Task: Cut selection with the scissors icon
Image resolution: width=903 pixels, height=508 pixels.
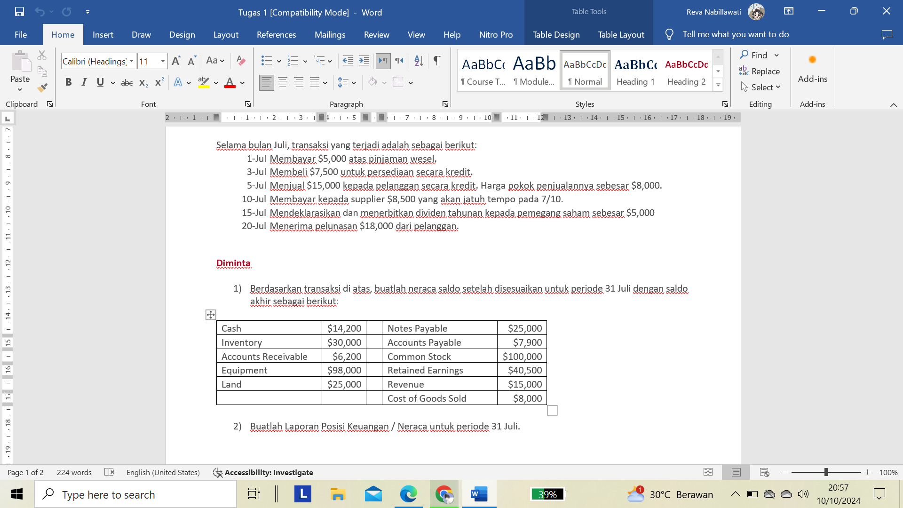Action: click(x=42, y=56)
